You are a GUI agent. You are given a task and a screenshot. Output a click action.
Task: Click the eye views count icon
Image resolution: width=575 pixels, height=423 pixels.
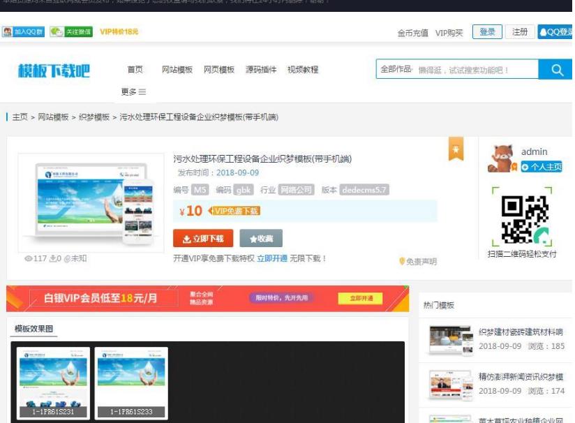coord(28,259)
